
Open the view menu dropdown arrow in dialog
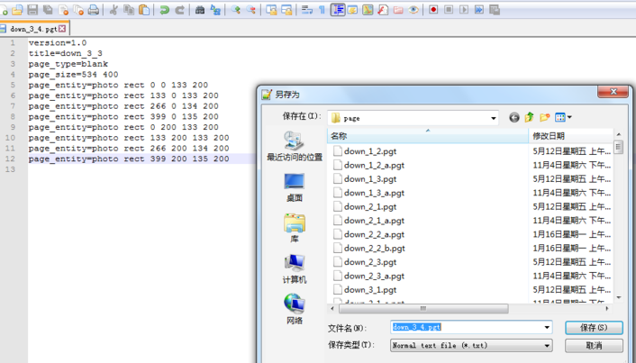click(x=569, y=117)
